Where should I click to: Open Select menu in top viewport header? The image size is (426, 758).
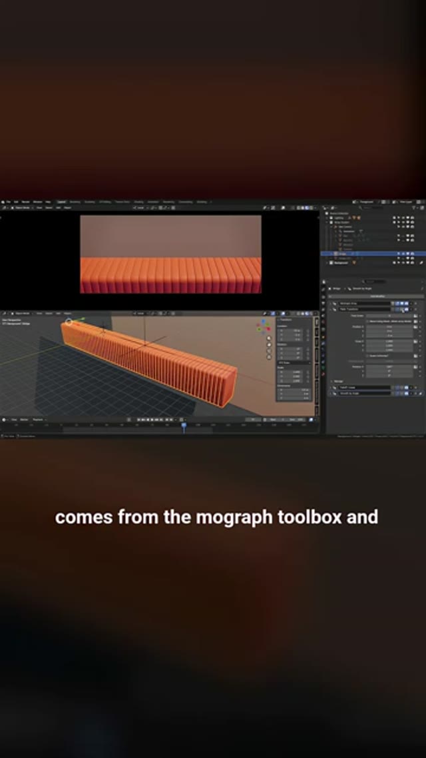click(x=49, y=207)
